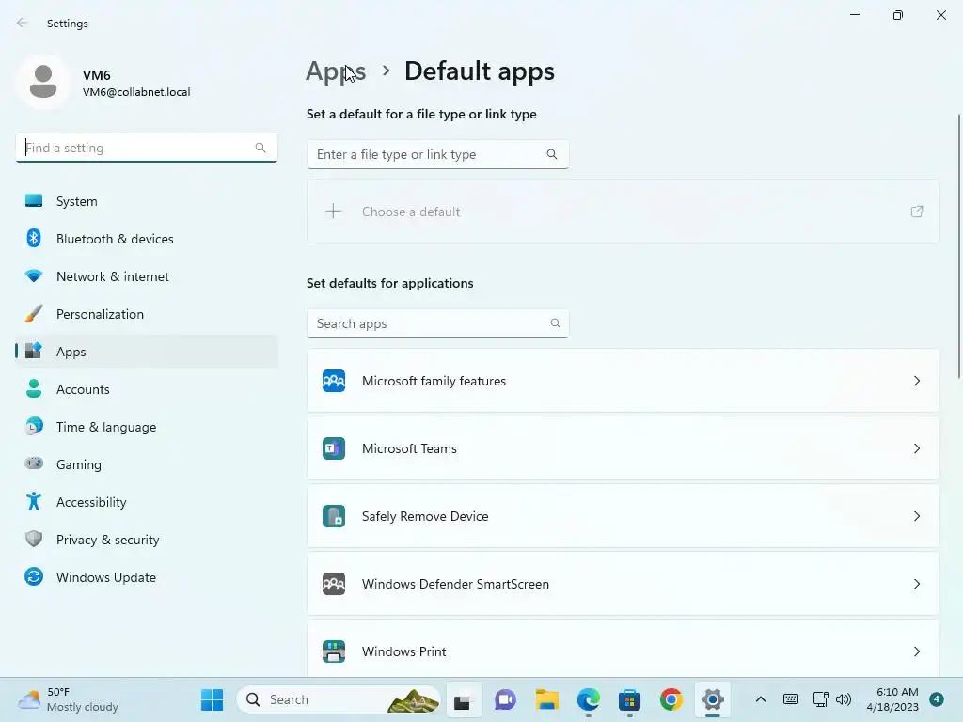This screenshot has width=963, height=722.
Task: Open Task View from taskbar
Action: coord(464,699)
